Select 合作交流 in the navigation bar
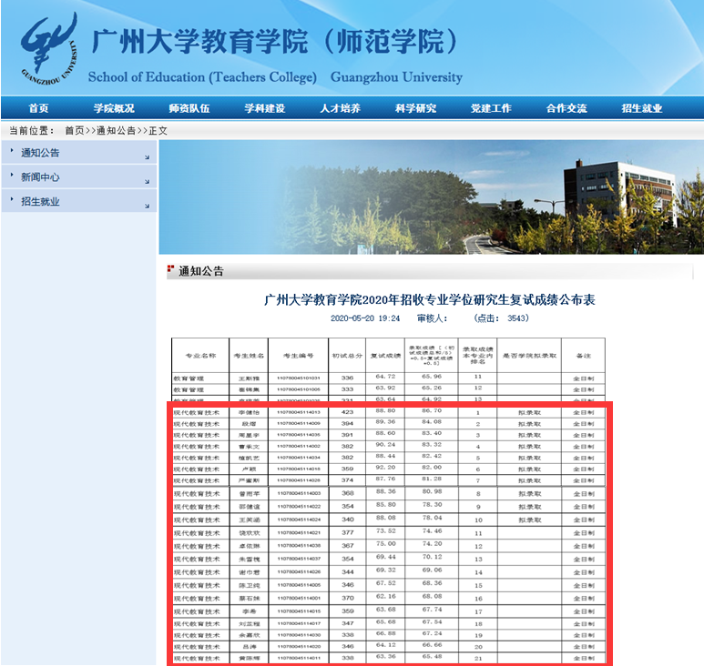704x666 pixels. (x=566, y=108)
